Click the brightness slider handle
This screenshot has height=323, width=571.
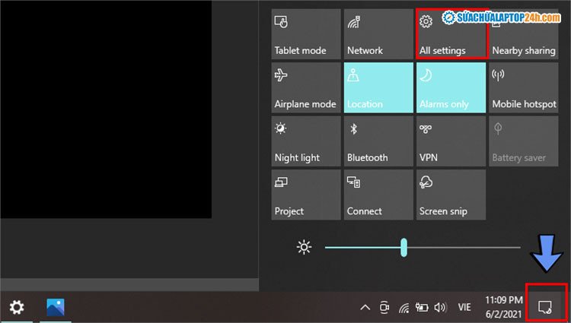click(x=404, y=248)
